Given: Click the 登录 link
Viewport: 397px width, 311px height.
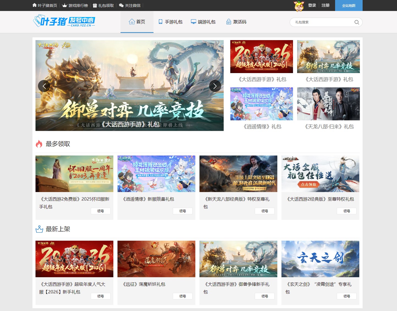Looking at the screenshot, I should pyautogui.click(x=312, y=5).
